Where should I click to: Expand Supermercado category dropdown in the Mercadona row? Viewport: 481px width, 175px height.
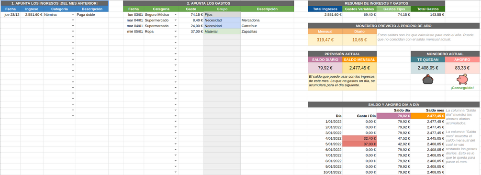pos(176,20)
